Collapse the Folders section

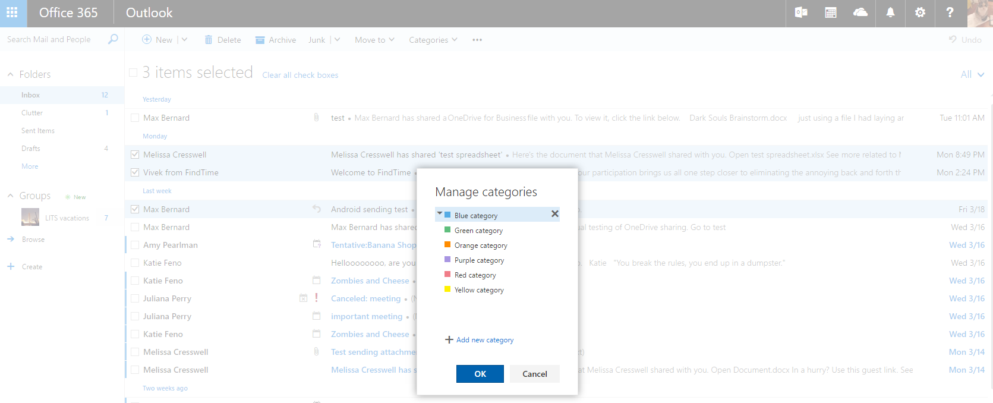(x=11, y=74)
